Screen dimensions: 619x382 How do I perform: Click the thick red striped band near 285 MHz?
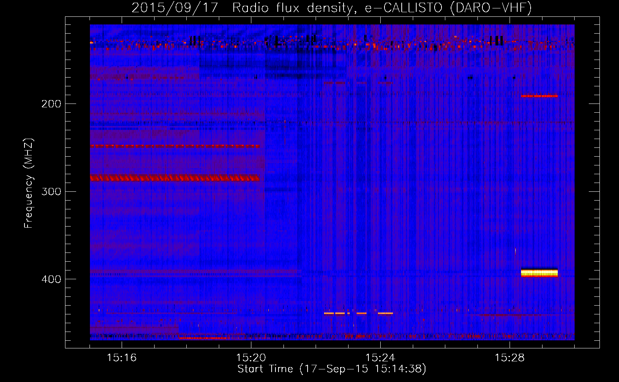[175, 178]
